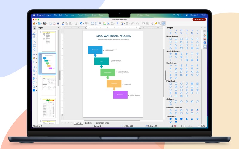Image resolution: width=239 pixels, height=149 pixels.
Task: Select page 3 thumbnail in Pages panel
Action: [49, 86]
